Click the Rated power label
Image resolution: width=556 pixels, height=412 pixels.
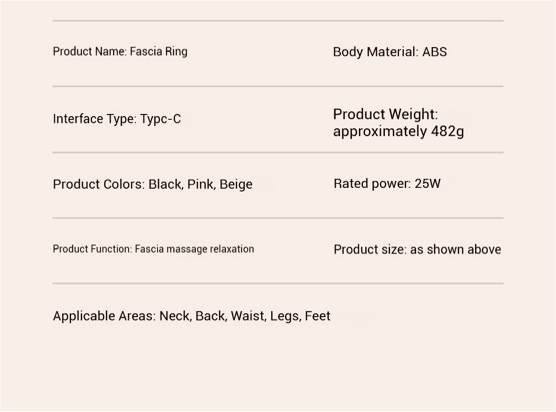[x=372, y=183]
